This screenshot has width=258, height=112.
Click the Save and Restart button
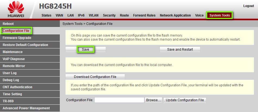[180, 50]
